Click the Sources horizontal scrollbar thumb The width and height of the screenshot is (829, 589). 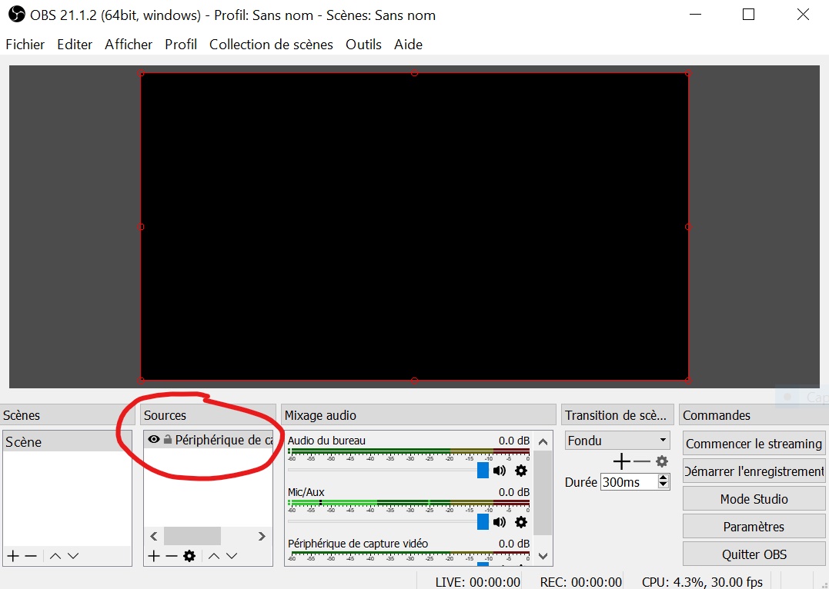(192, 536)
